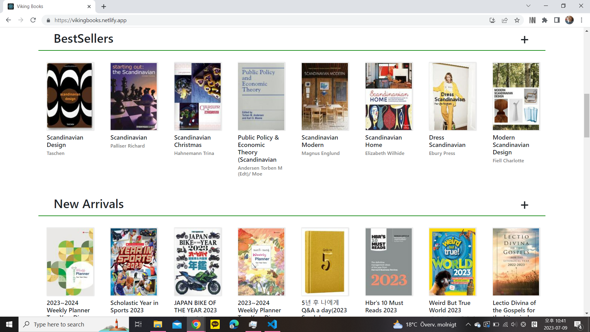The image size is (590, 332).
Task: Click the page vertical scrollbar thumb
Action: click(587, 115)
